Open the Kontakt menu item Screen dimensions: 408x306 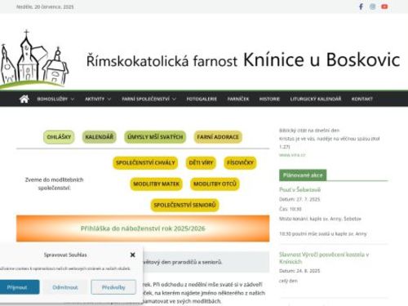click(x=362, y=99)
